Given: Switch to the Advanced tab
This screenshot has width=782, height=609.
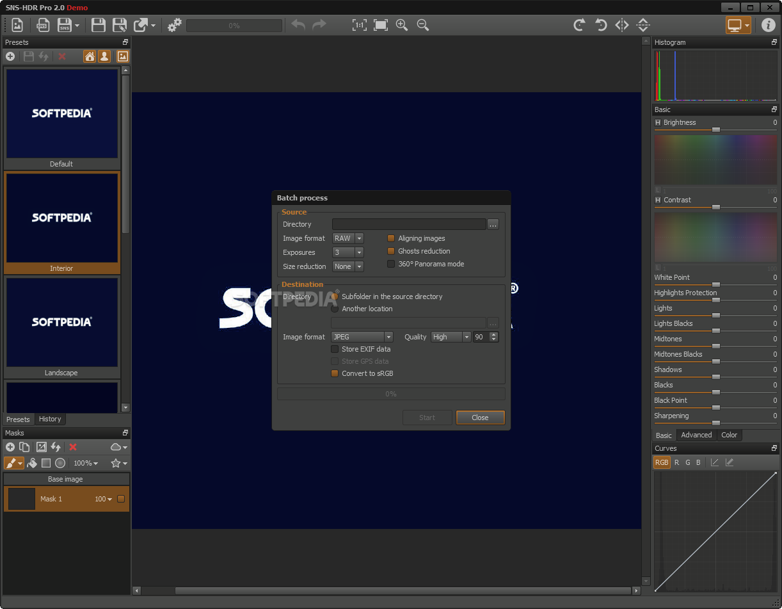Looking at the screenshot, I should [x=696, y=435].
